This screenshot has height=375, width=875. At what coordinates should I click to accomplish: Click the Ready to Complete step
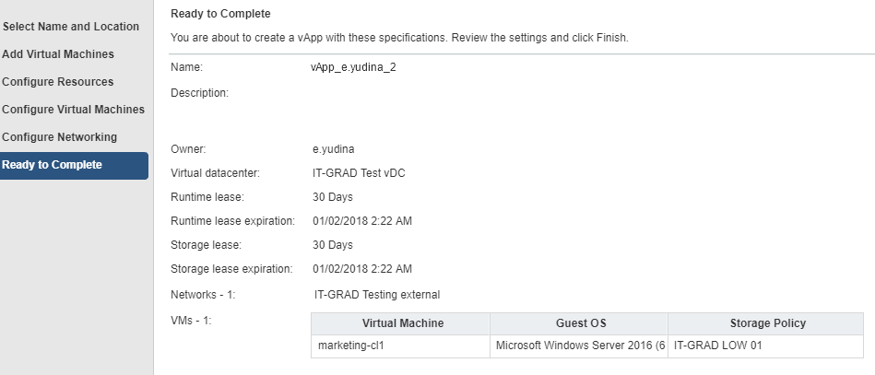pos(74,166)
